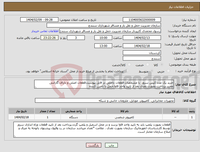
Task: Select the خدمت radio button
Action: (147, 65)
